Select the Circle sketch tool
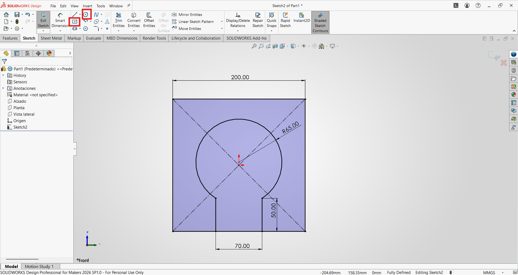This screenshot has width=518, height=275. tap(86, 15)
